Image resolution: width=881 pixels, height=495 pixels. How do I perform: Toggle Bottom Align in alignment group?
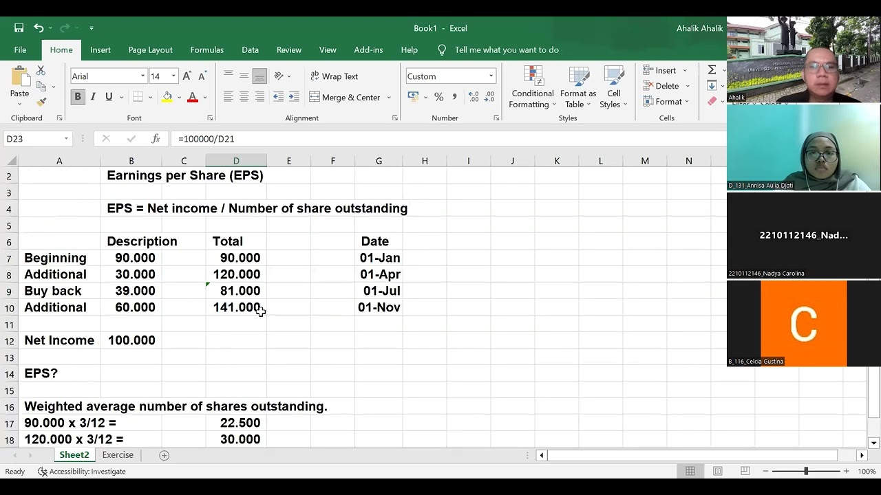coord(259,76)
